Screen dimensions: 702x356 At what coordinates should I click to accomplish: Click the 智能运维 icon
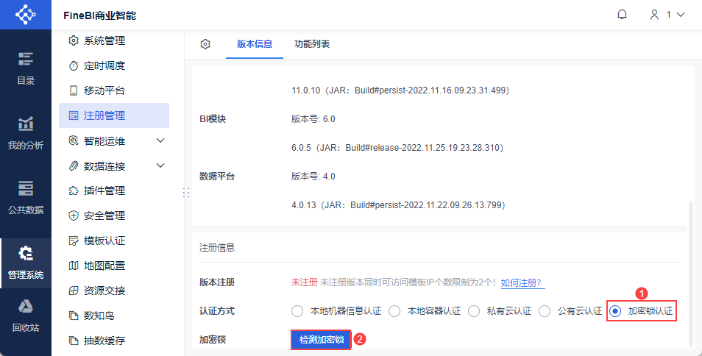tap(74, 141)
